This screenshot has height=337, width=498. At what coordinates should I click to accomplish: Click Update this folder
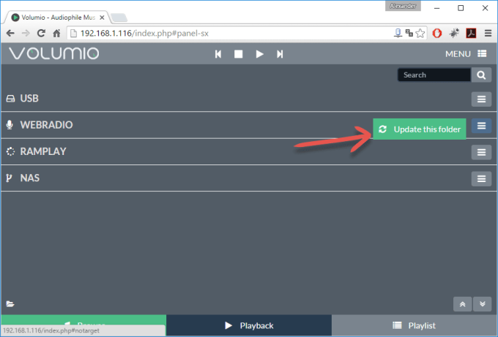[419, 129]
